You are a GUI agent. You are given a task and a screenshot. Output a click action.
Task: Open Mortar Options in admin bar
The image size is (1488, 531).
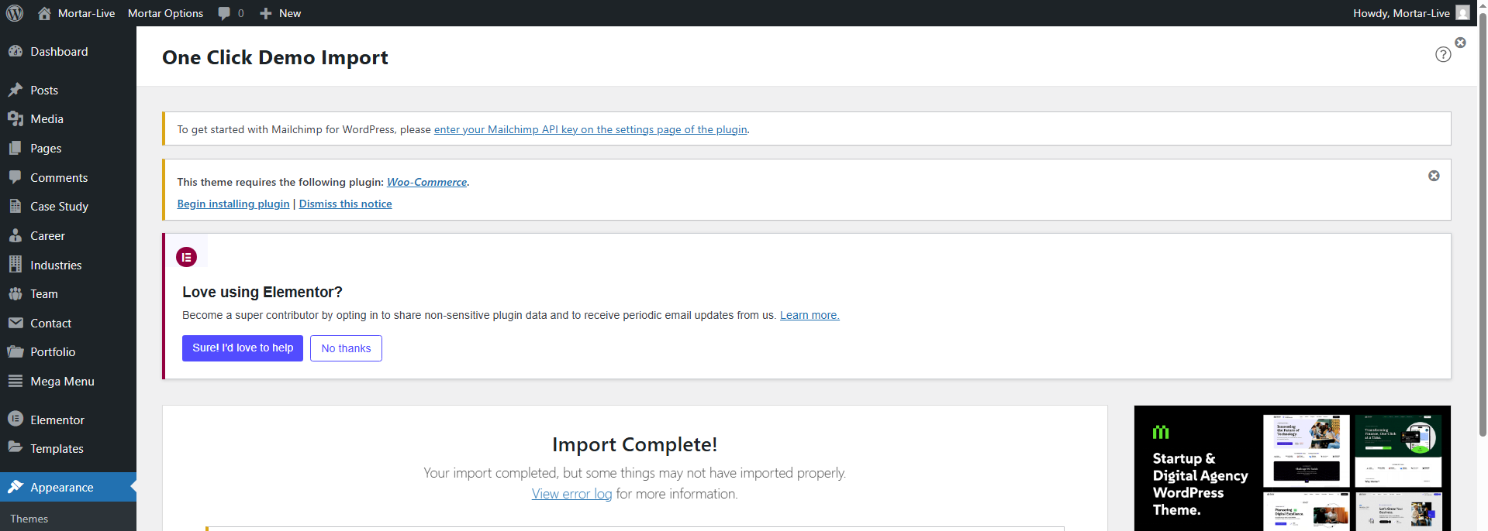[165, 13]
